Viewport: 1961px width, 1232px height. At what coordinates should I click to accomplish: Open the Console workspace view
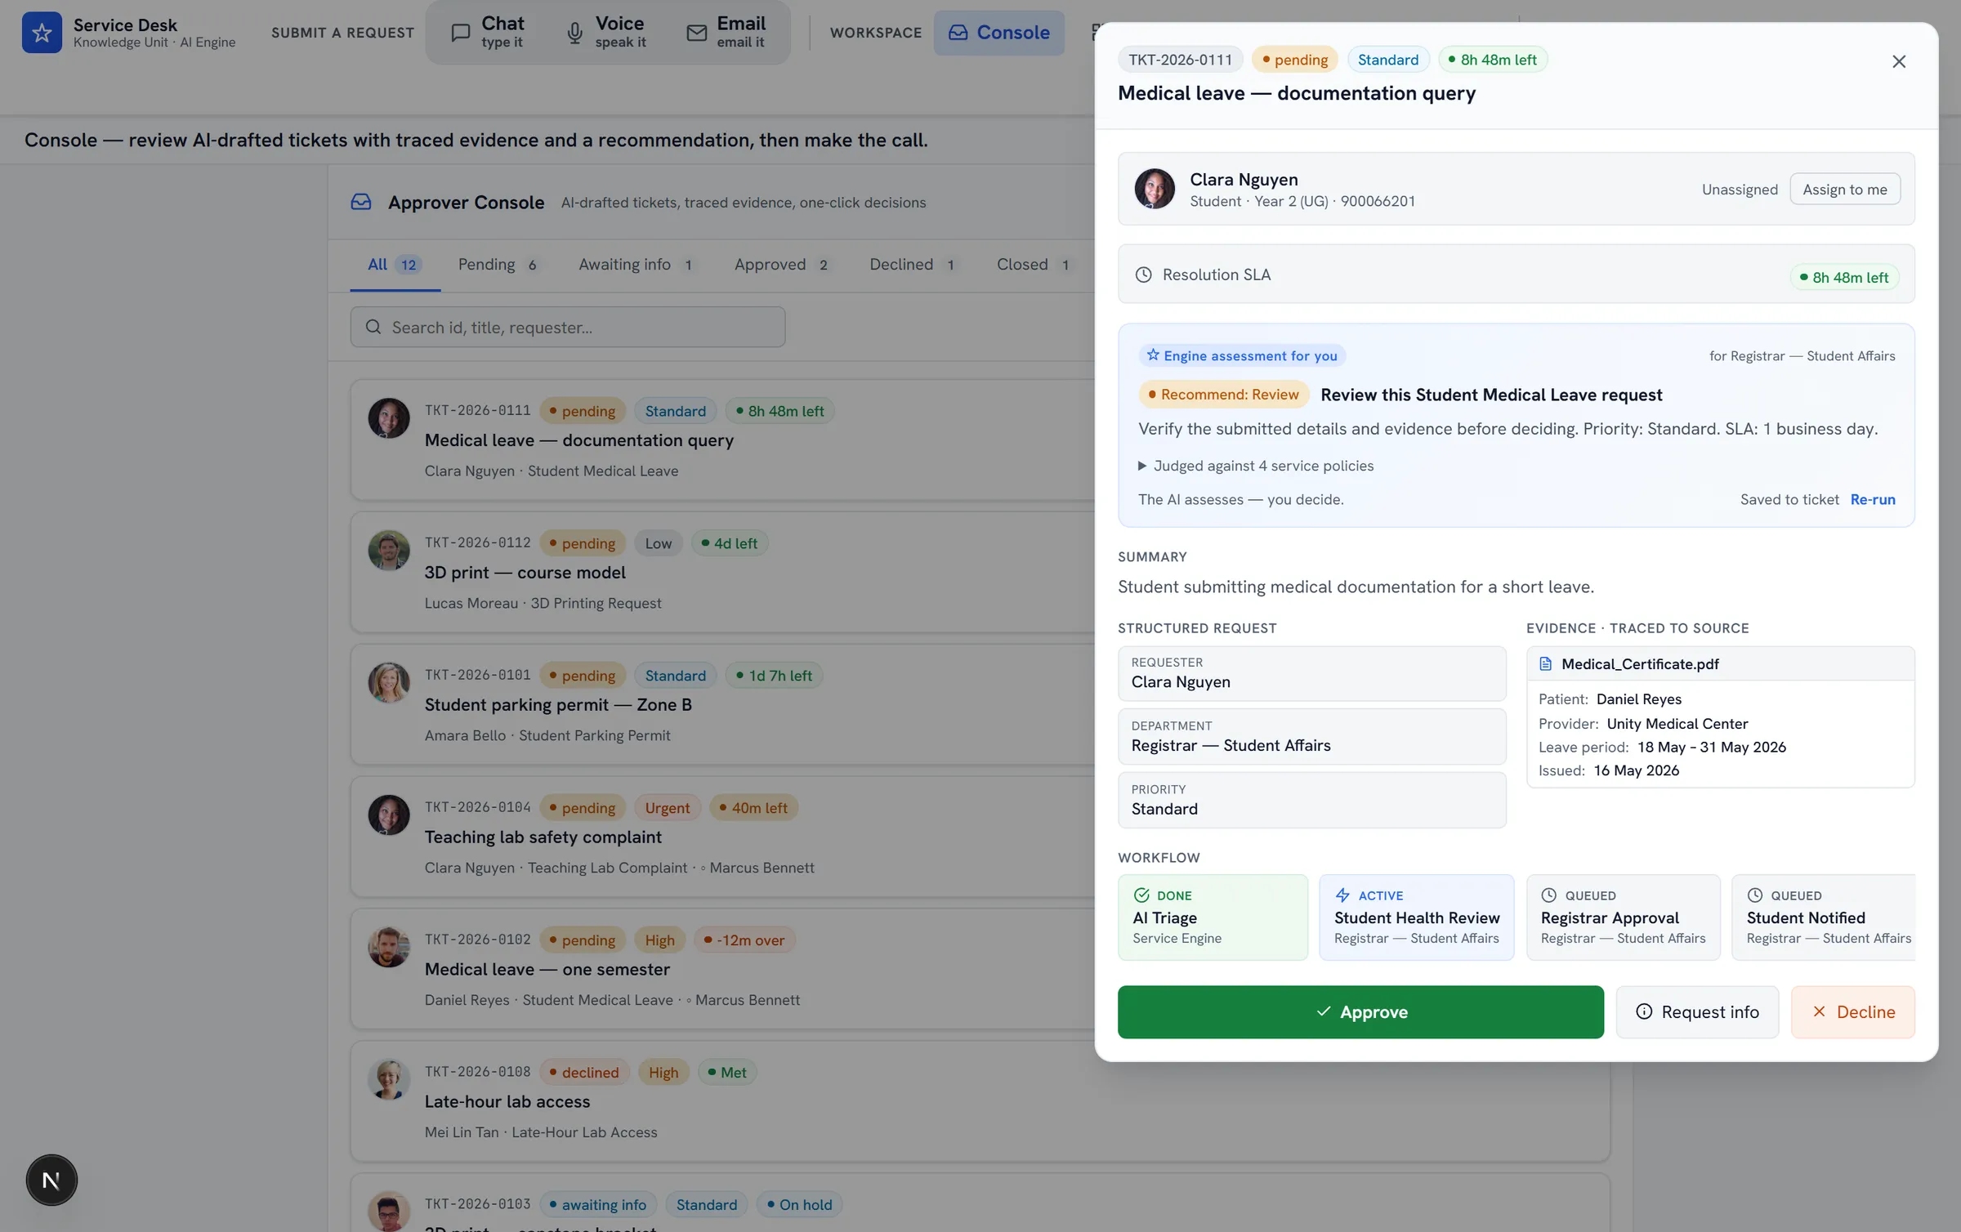[x=999, y=33]
